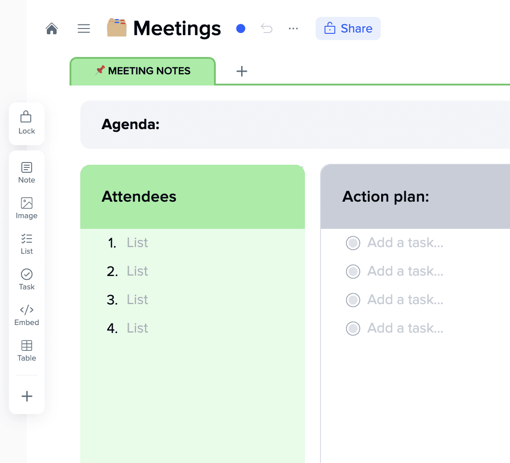This screenshot has width=510, height=463.
Task: Choose the List tool in sidebar
Action: (27, 244)
